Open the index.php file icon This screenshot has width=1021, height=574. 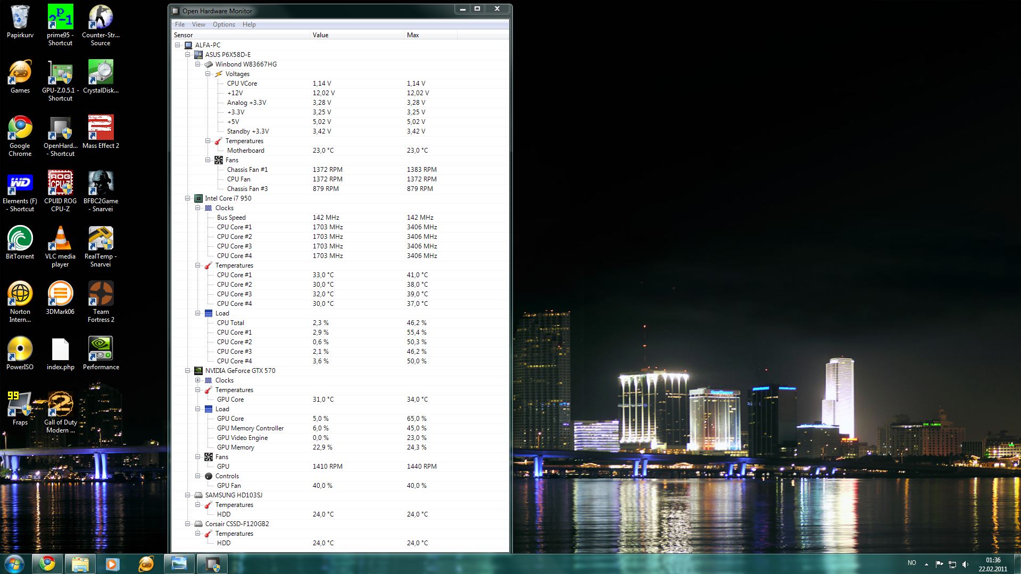click(60, 353)
